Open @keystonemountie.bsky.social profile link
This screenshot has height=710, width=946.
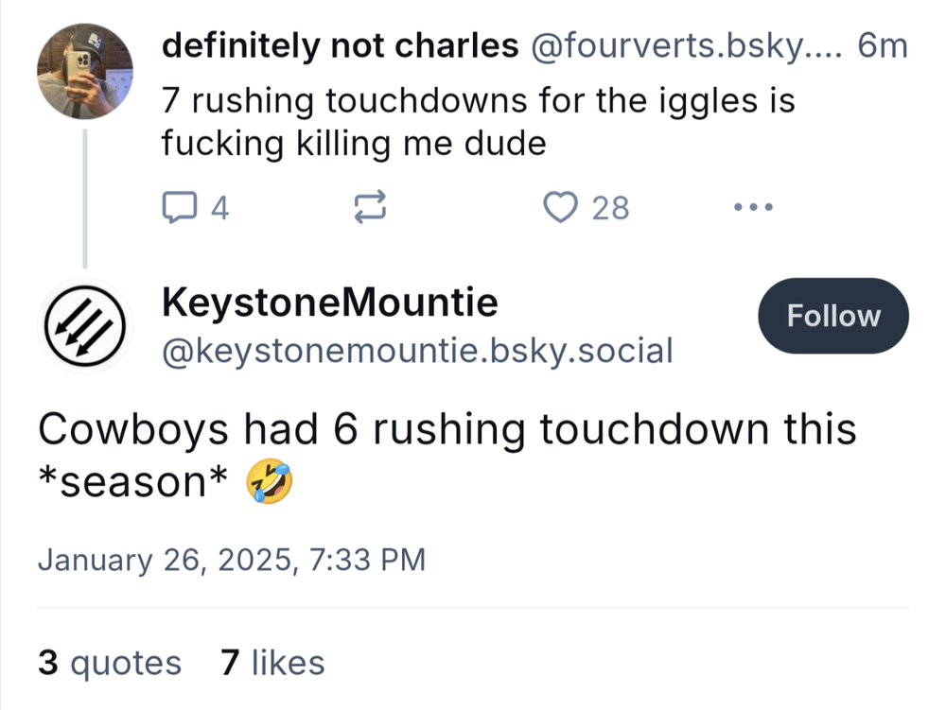pos(414,351)
